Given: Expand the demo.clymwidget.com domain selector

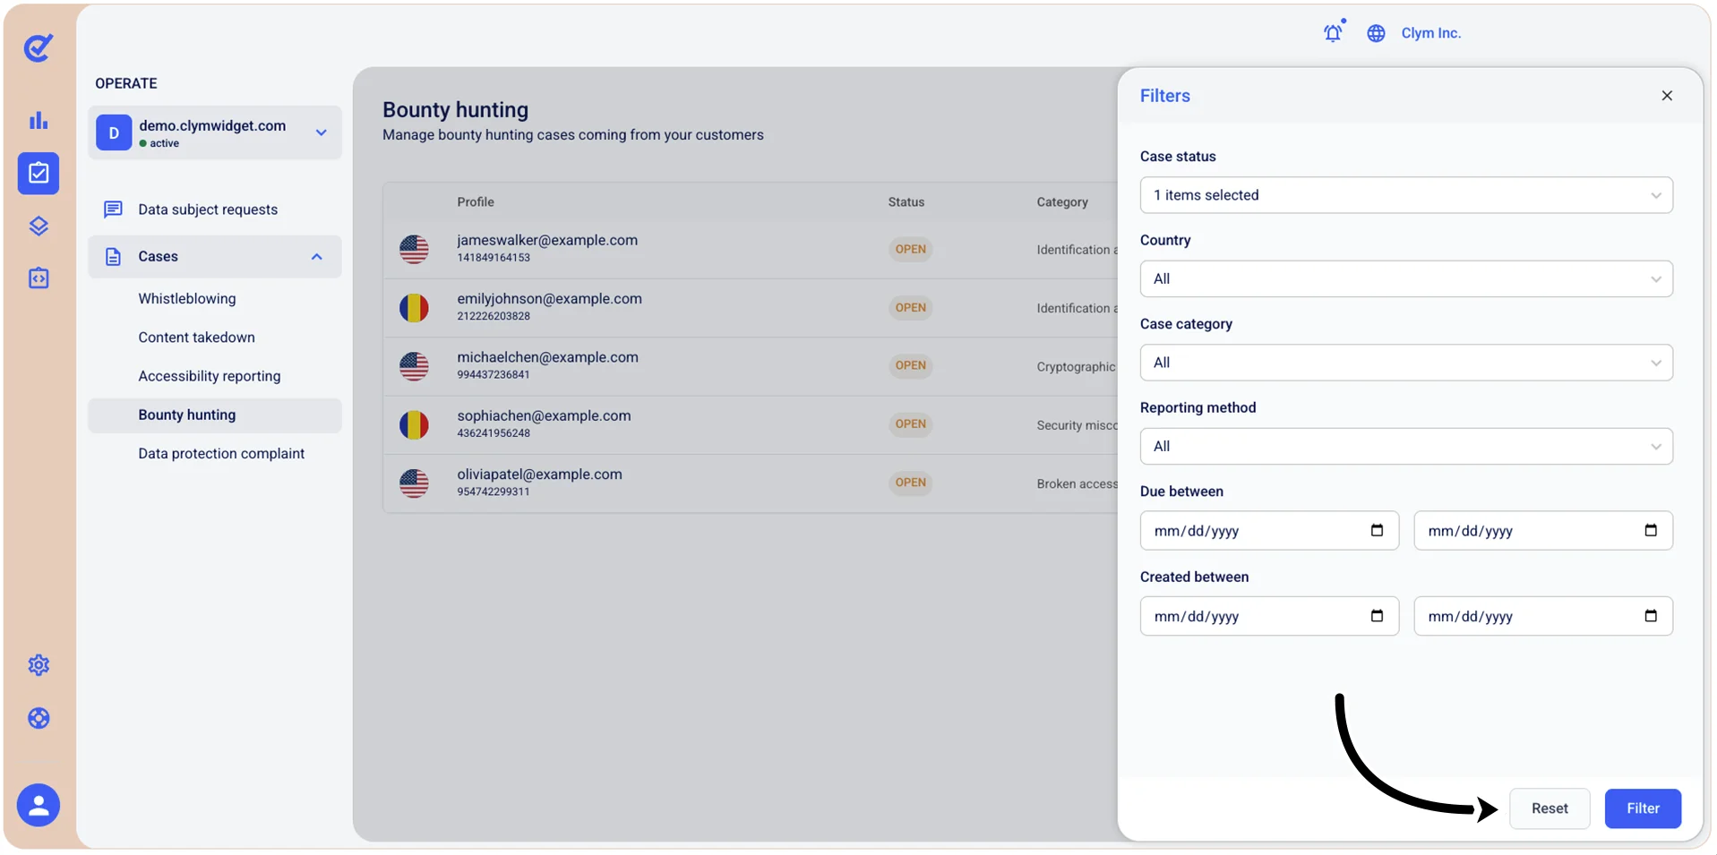Looking at the screenshot, I should point(215,133).
